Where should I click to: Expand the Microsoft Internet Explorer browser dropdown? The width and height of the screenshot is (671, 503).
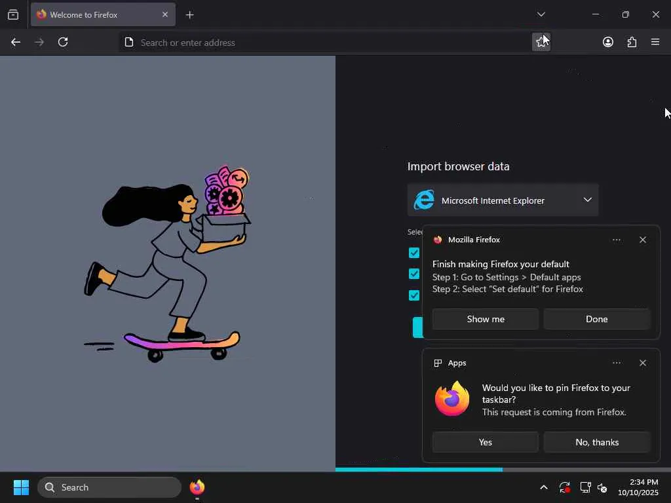pos(503,200)
